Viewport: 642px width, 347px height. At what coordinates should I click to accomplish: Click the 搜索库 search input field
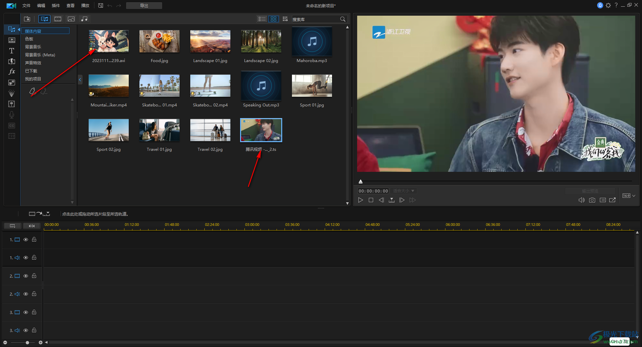tap(315, 19)
